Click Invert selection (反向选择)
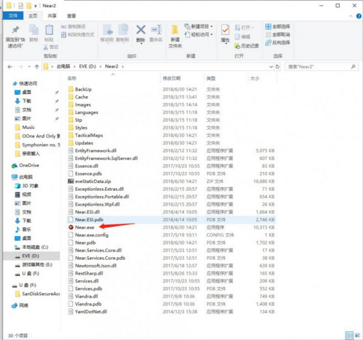The width and height of the screenshot is (363, 340). pos(277,43)
